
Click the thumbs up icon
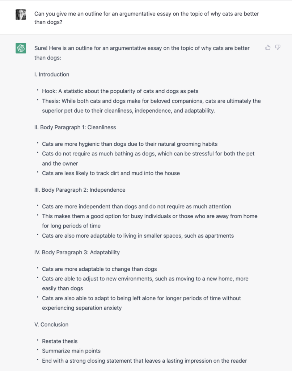[x=268, y=47]
